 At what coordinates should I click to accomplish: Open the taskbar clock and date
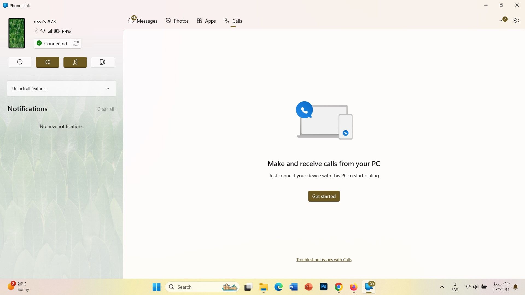[x=501, y=287]
